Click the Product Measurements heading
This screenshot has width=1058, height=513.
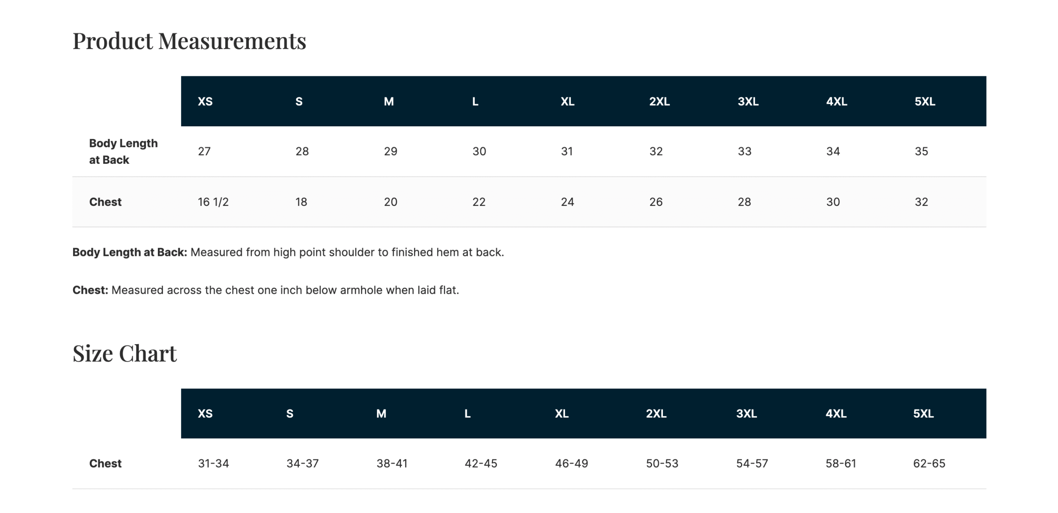click(189, 41)
